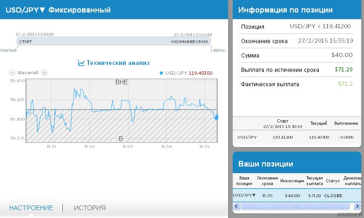This screenshot has height=218, width=364.
Task: Click ОКОНЧАНИЕ СРОКА end of timeline
Action: tap(189, 42)
